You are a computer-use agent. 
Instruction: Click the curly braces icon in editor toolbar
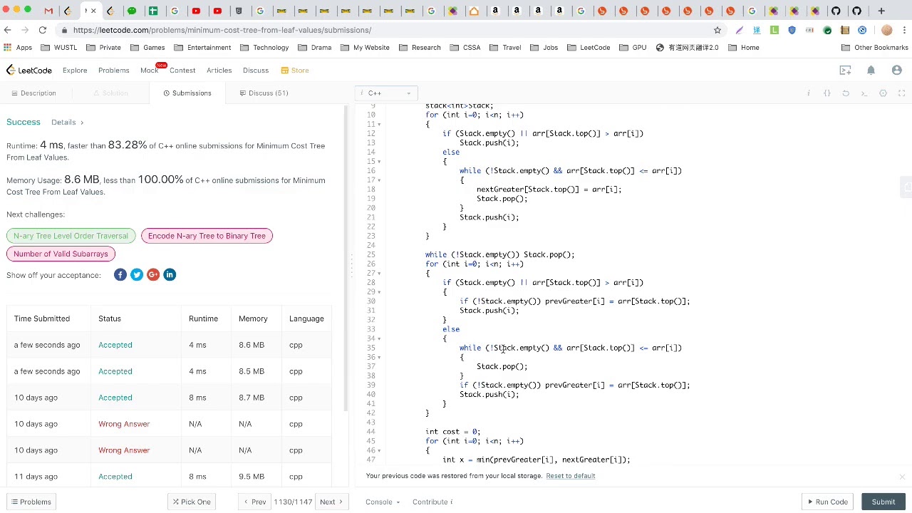(827, 93)
